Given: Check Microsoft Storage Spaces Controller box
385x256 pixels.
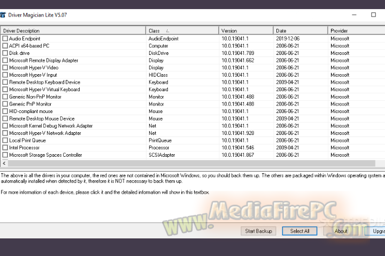Looking at the screenshot, I should (5, 155).
